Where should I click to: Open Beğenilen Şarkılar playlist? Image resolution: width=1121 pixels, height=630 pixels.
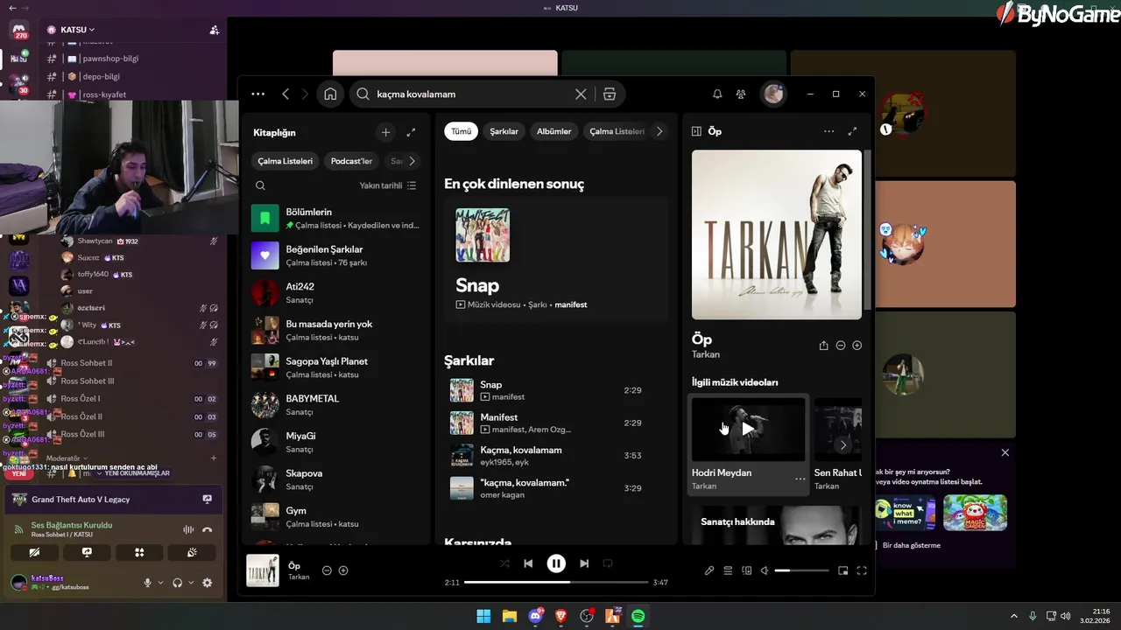(335, 255)
